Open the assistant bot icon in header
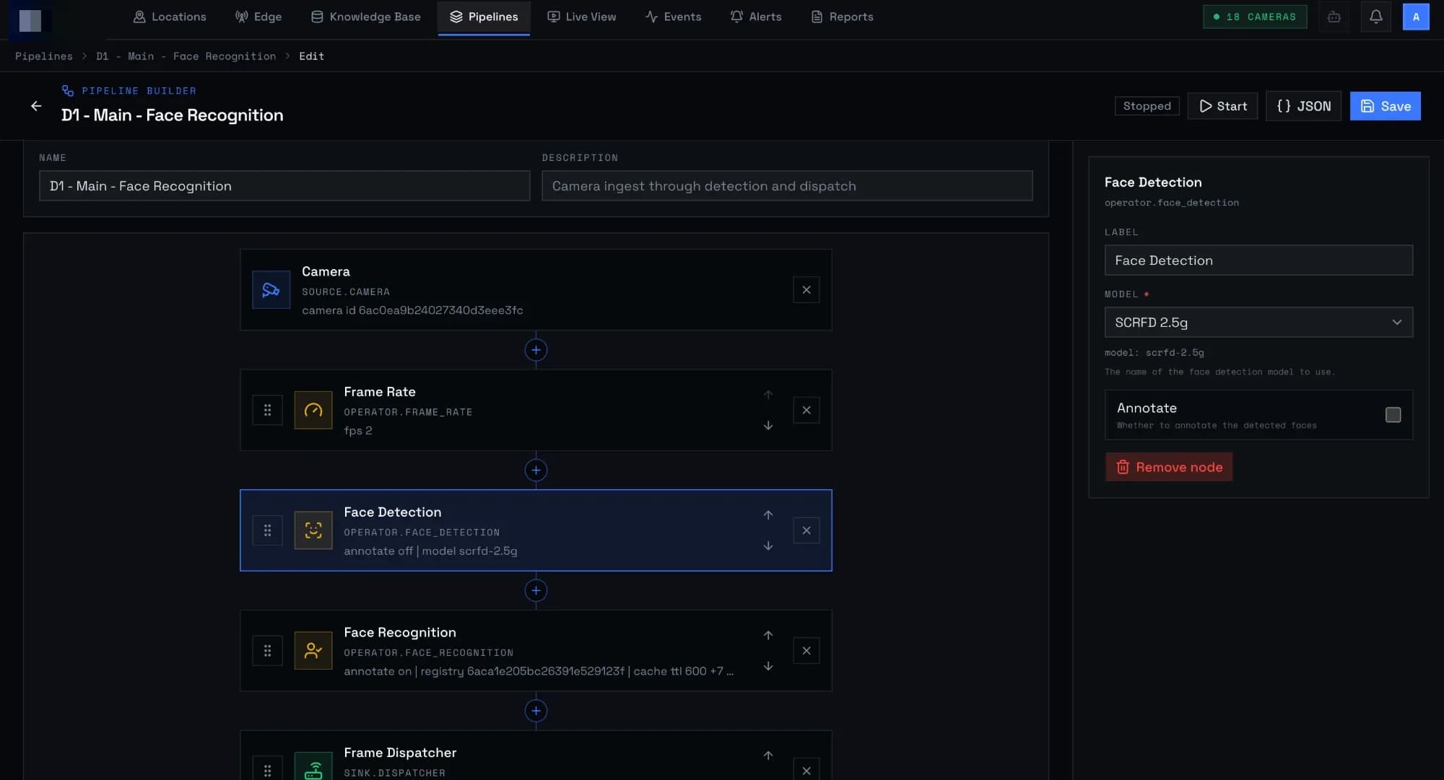This screenshot has height=780, width=1444. [x=1334, y=17]
